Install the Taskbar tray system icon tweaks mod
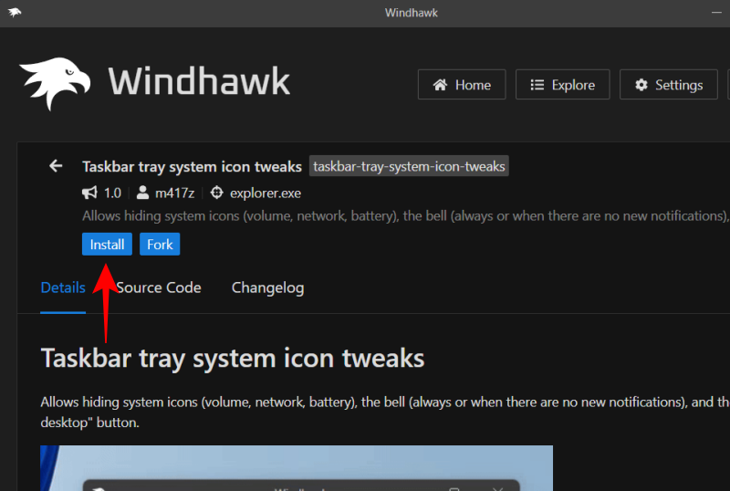Image resolution: width=730 pixels, height=491 pixels. 107,245
